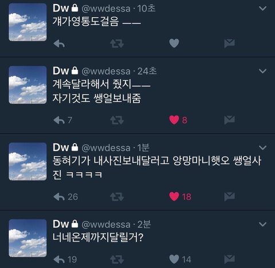Open options chevron on the 10초 tweet
Viewport: 275px width, 268px height.
[x=263, y=8]
